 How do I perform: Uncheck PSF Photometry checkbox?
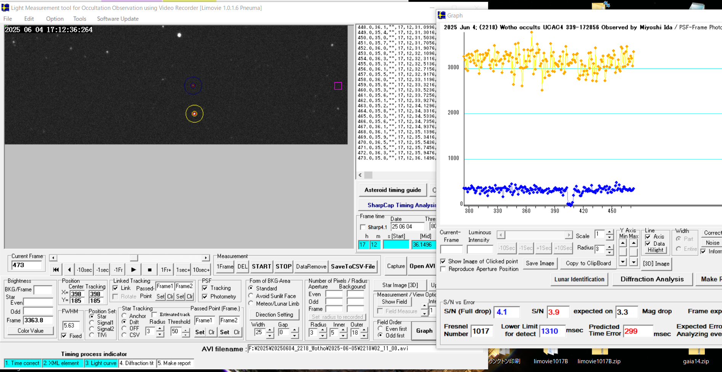pyautogui.click(x=205, y=297)
